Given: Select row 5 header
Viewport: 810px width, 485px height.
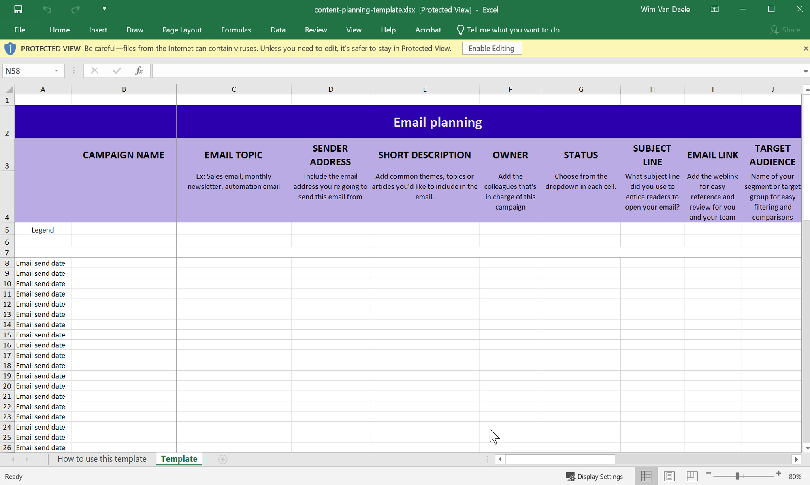Looking at the screenshot, I should [x=7, y=230].
